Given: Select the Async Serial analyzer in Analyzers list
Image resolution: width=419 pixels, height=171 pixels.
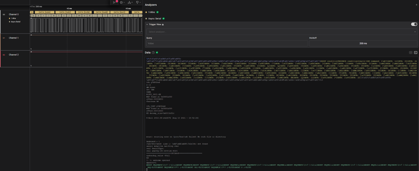Looking at the screenshot, I should coord(155,19).
